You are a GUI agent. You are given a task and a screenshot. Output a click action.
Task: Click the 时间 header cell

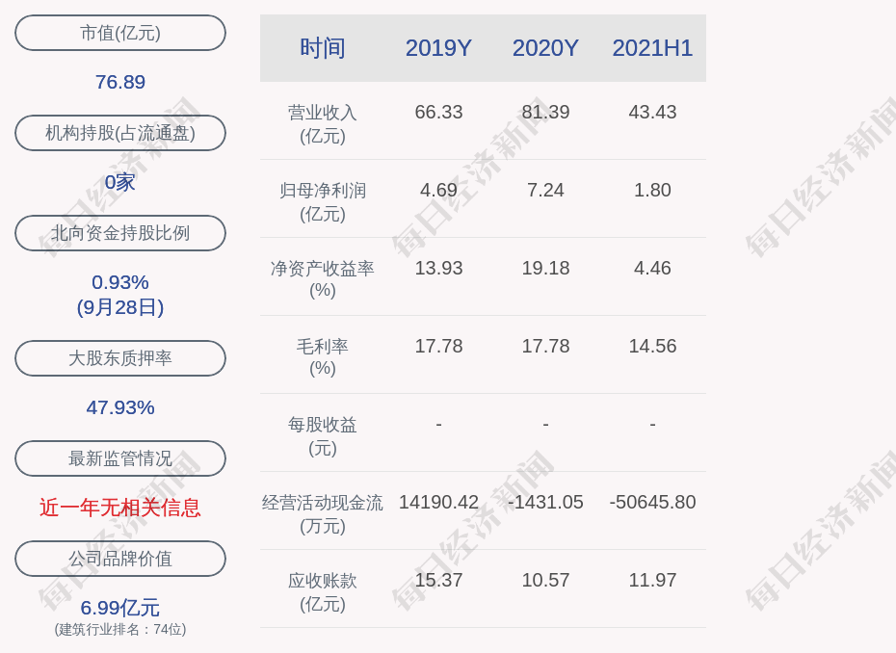point(323,48)
